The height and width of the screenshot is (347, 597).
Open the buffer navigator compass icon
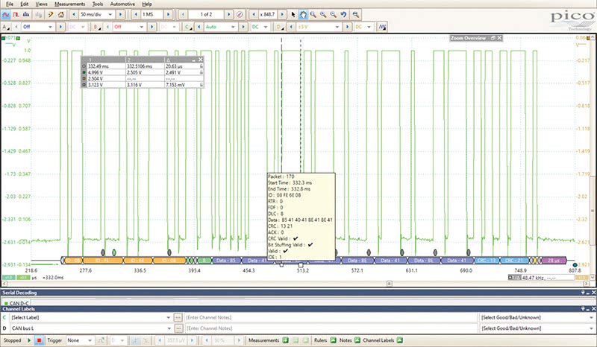click(x=240, y=14)
